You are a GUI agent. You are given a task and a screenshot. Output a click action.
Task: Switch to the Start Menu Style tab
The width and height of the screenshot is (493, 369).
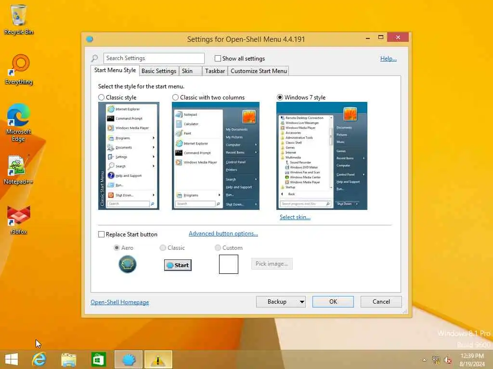click(115, 70)
